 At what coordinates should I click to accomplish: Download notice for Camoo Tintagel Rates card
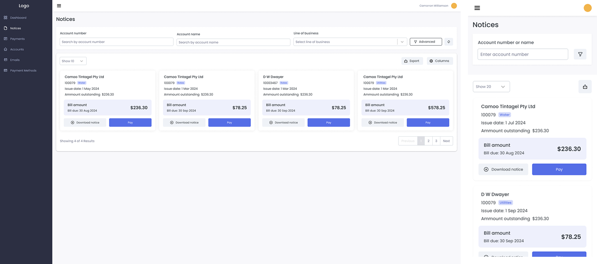point(184,123)
